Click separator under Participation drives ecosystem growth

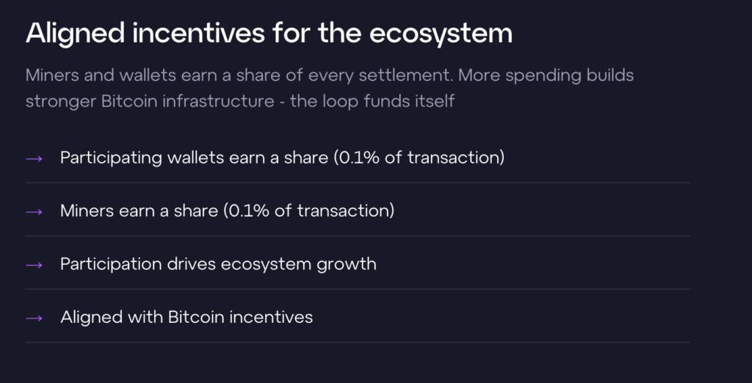[x=358, y=289]
